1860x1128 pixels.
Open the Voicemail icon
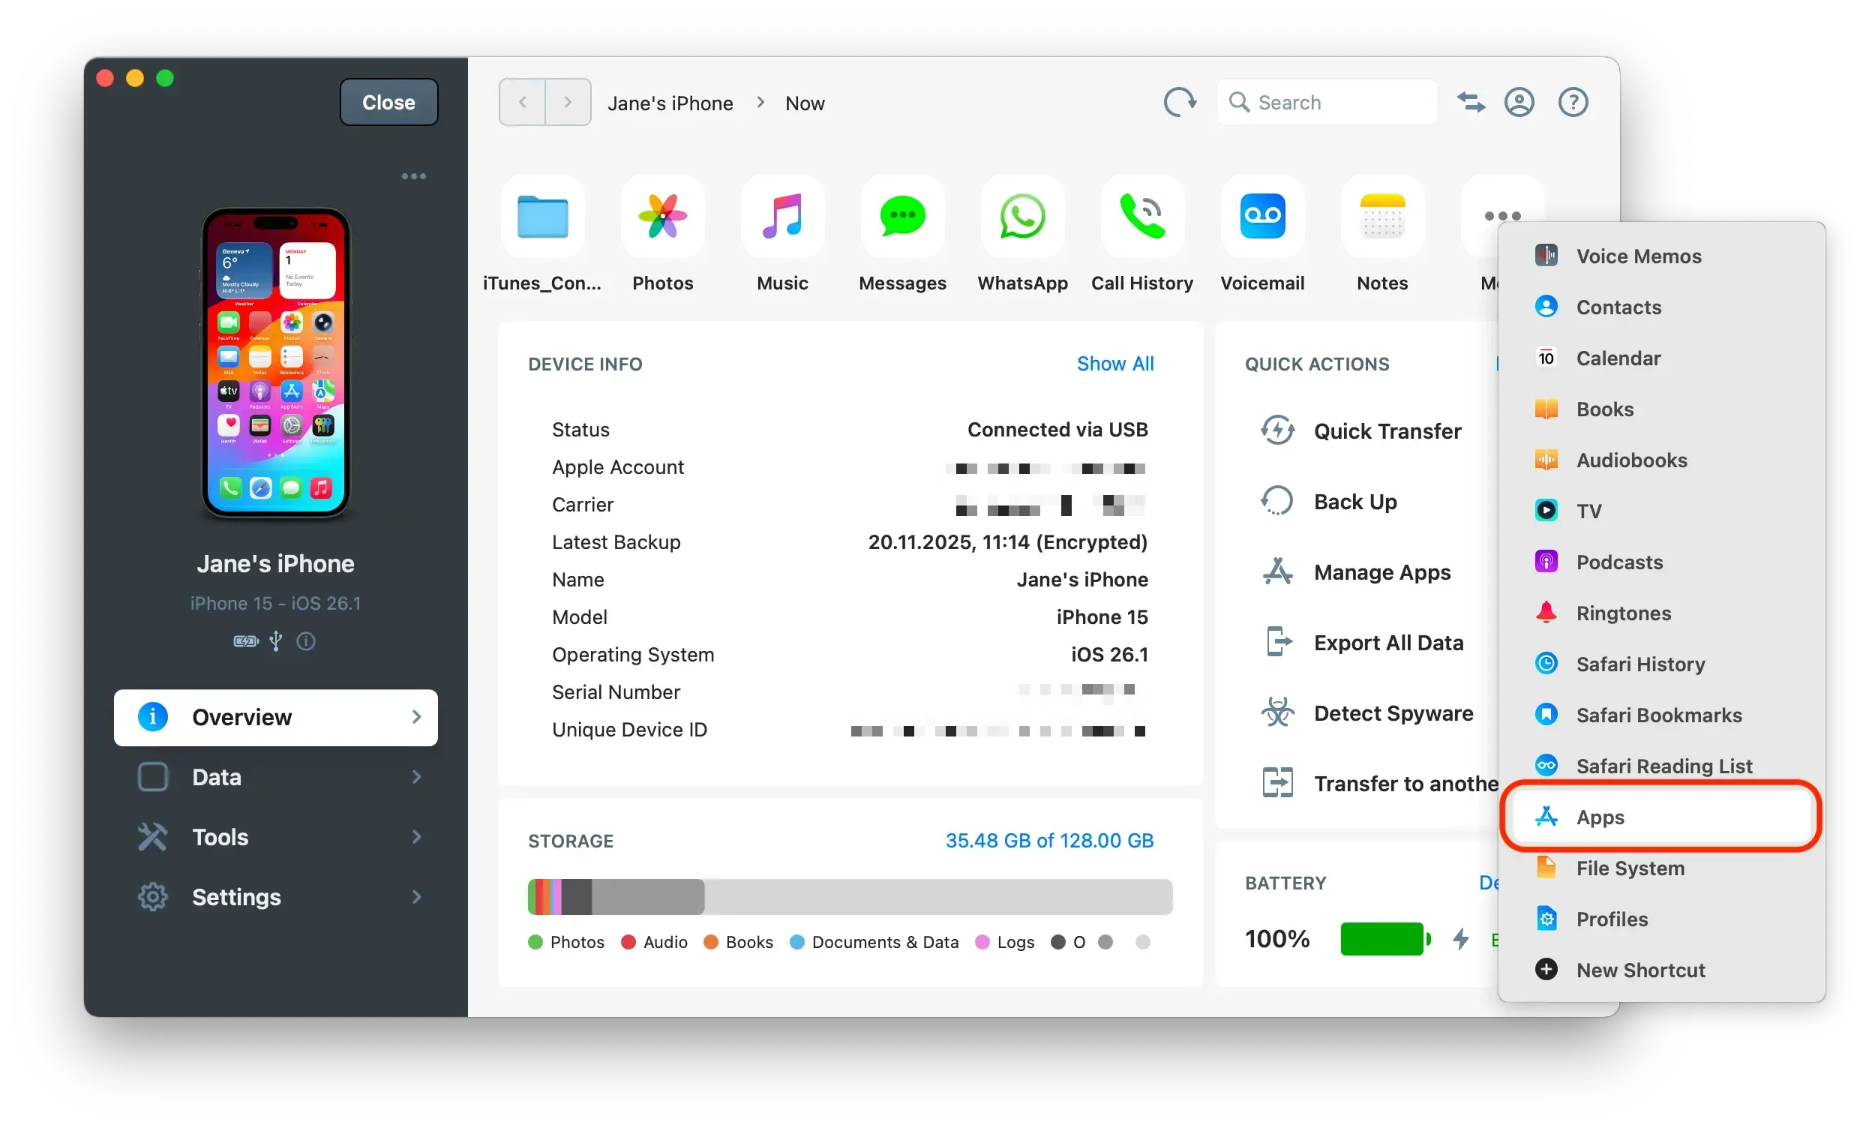click(1262, 217)
